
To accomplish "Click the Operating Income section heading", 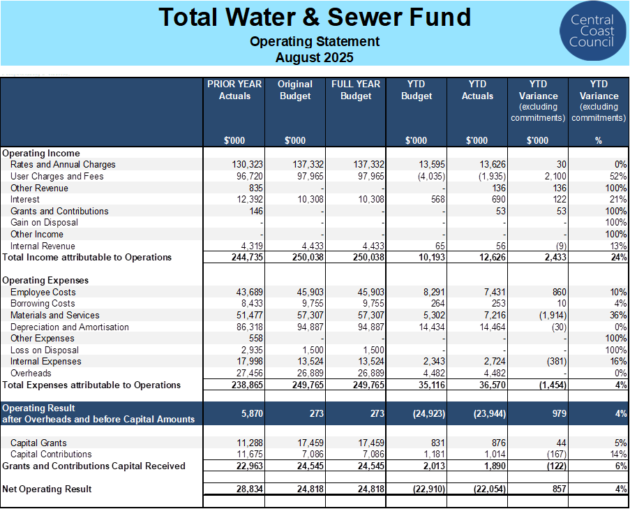I will click(x=41, y=154).
